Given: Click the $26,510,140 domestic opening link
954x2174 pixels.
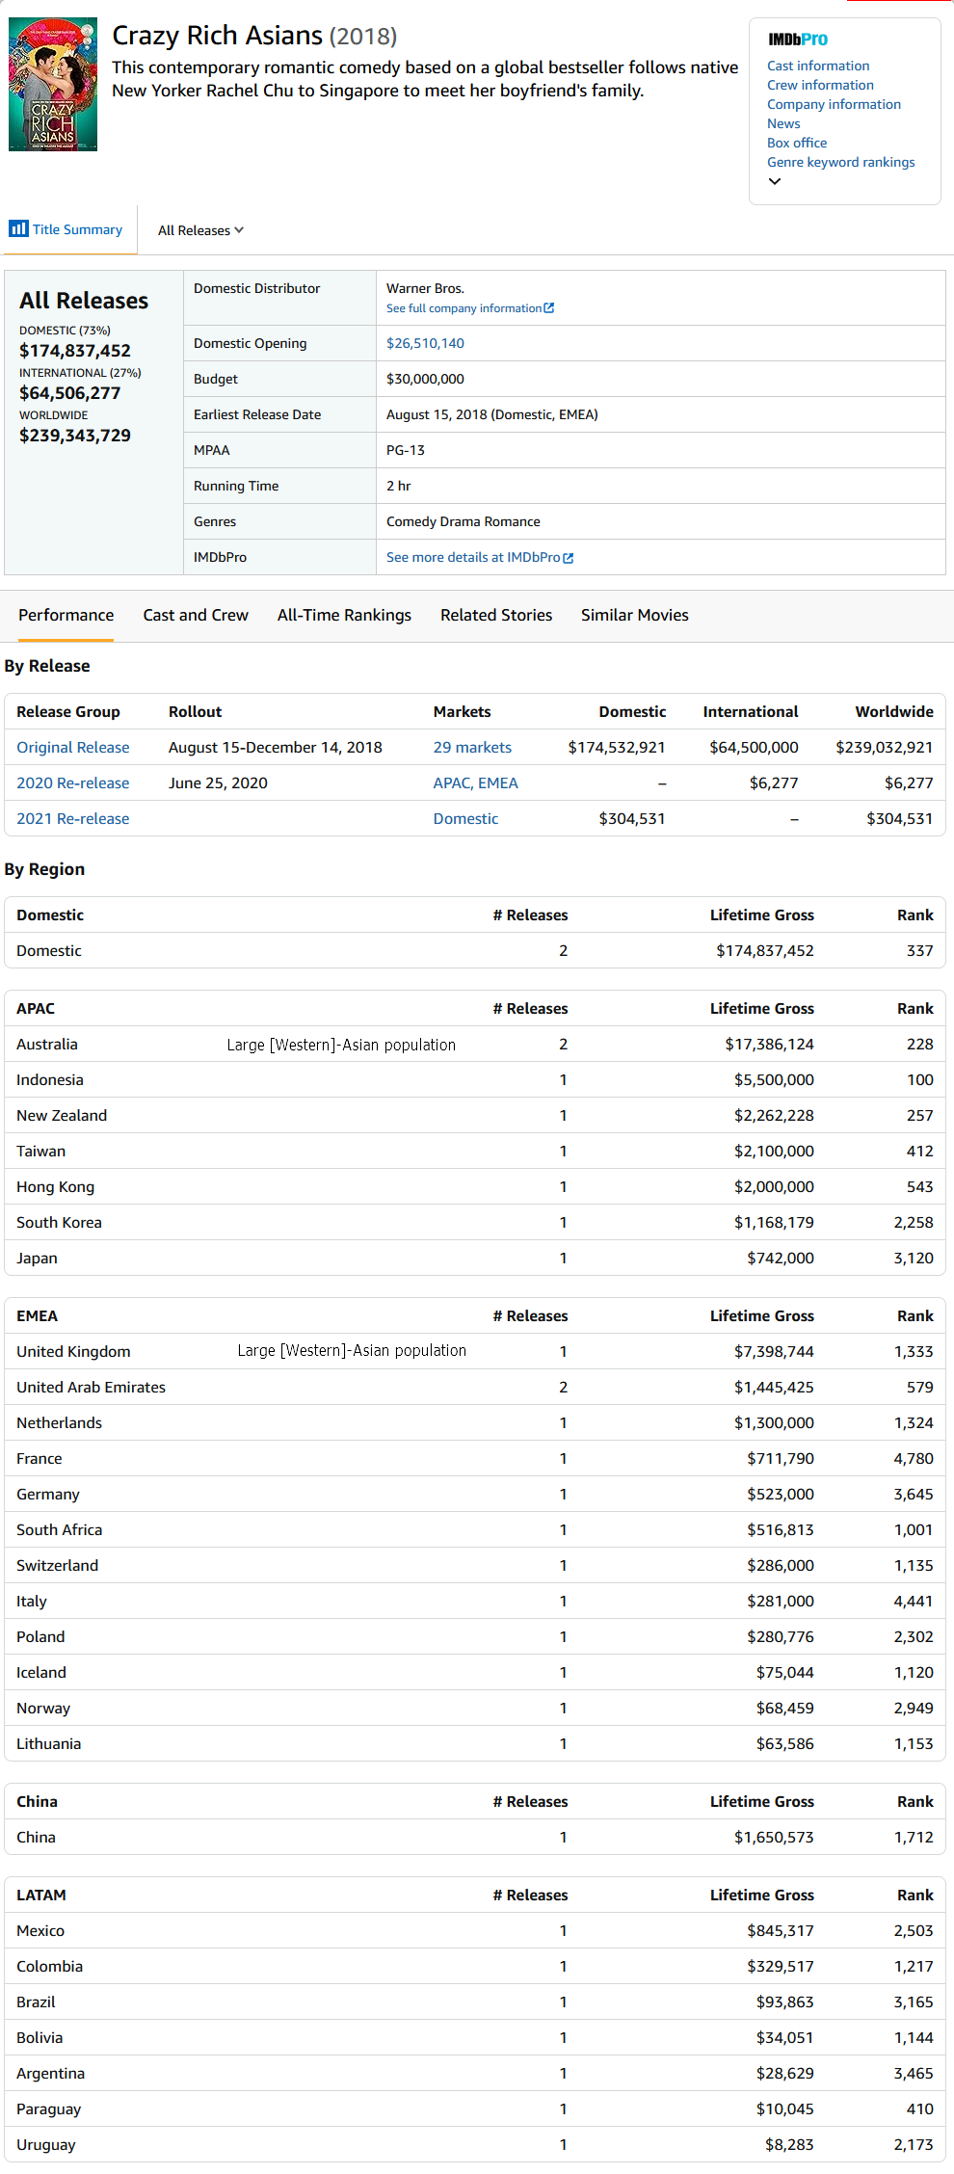Looking at the screenshot, I should (x=425, y=343).
